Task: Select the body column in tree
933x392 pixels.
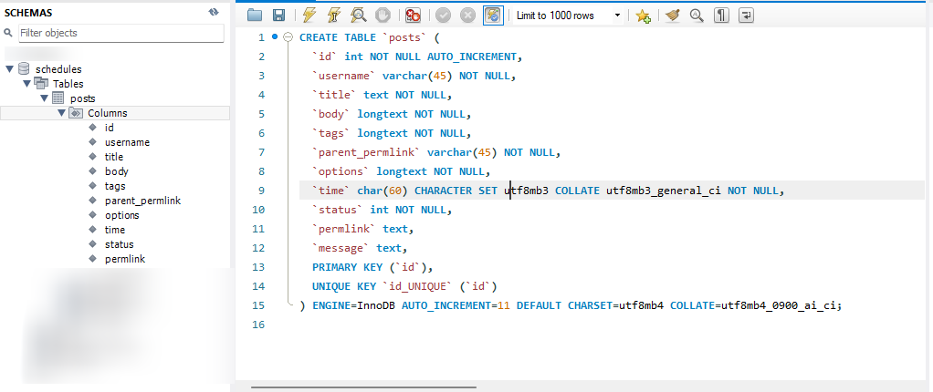Action: click(x=117, y=171)
